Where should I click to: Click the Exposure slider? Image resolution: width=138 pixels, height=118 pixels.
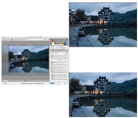point(59,62)
